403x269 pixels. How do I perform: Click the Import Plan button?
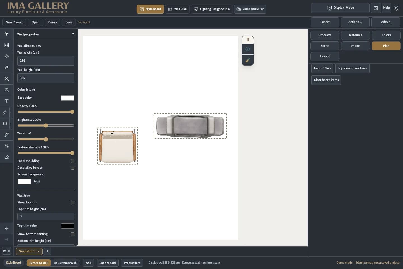click(322, 68)
